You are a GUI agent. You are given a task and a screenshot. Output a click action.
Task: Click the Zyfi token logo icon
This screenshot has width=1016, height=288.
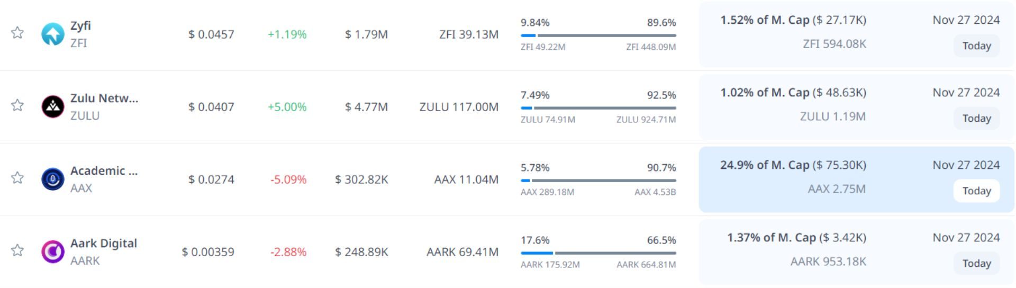pyautogui.click(x=53, y=34)
